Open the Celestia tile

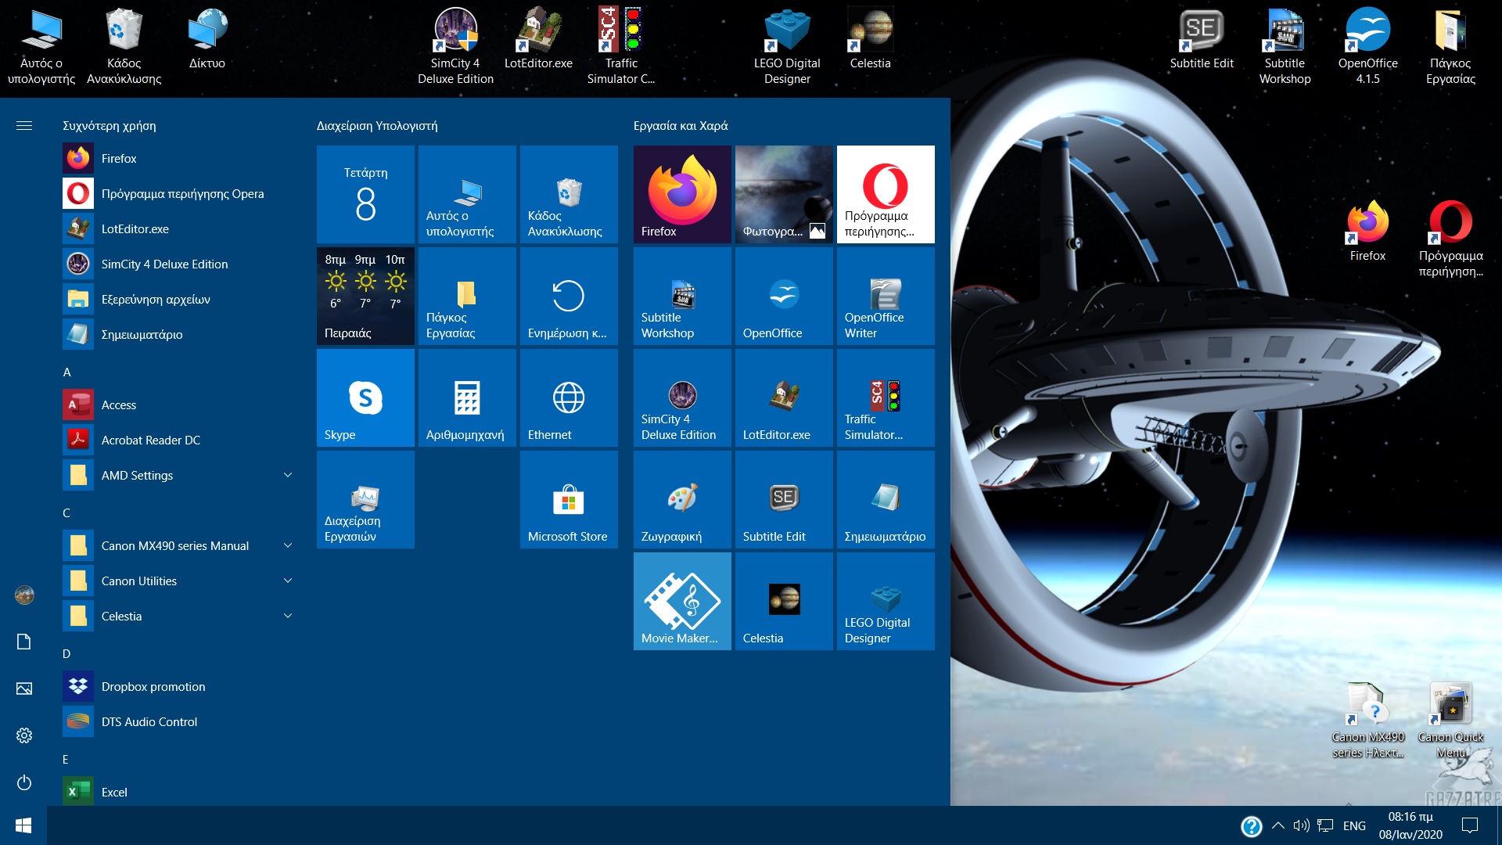(784, 601)
